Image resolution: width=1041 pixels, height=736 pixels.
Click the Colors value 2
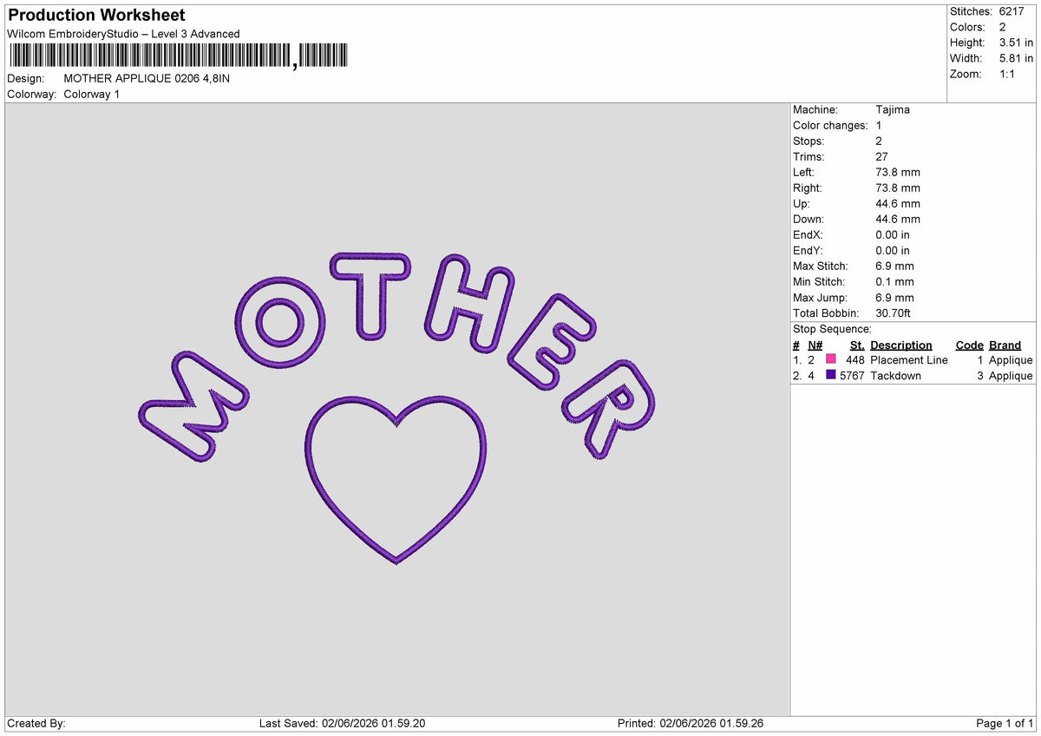(x=1003, y=27)
